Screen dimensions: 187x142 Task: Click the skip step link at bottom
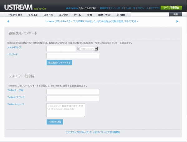coord(93,132)
